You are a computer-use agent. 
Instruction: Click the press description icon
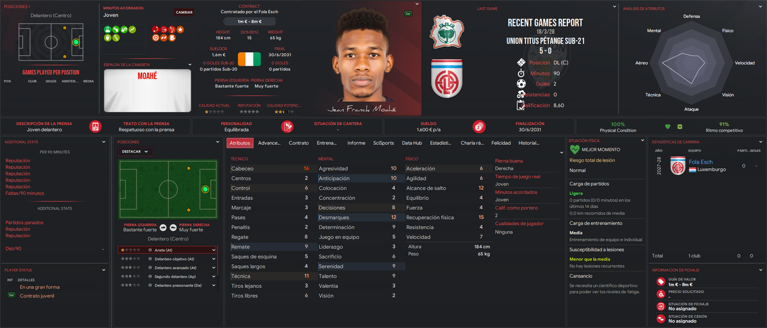pos(95,126)
